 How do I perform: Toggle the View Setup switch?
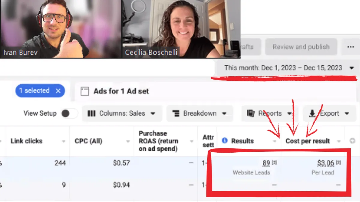69,113
